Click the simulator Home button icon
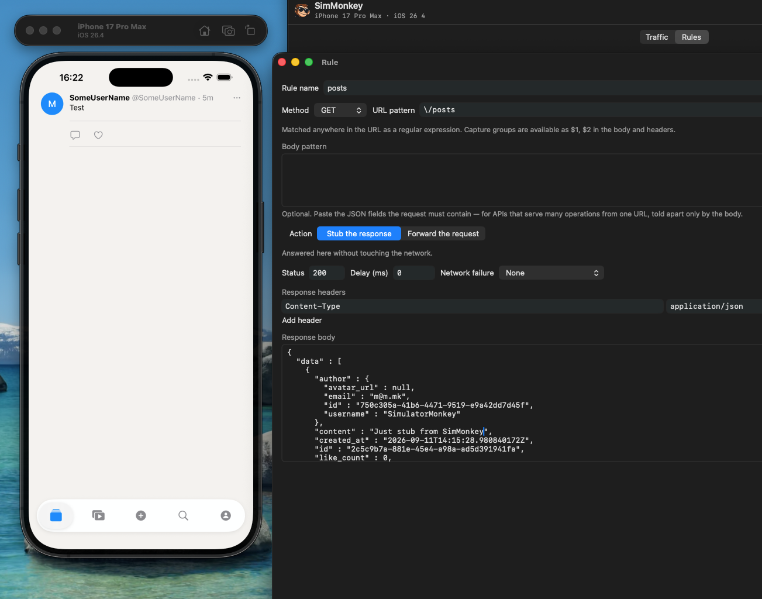The height and width of the screenshot is (599, 762). 204,30
